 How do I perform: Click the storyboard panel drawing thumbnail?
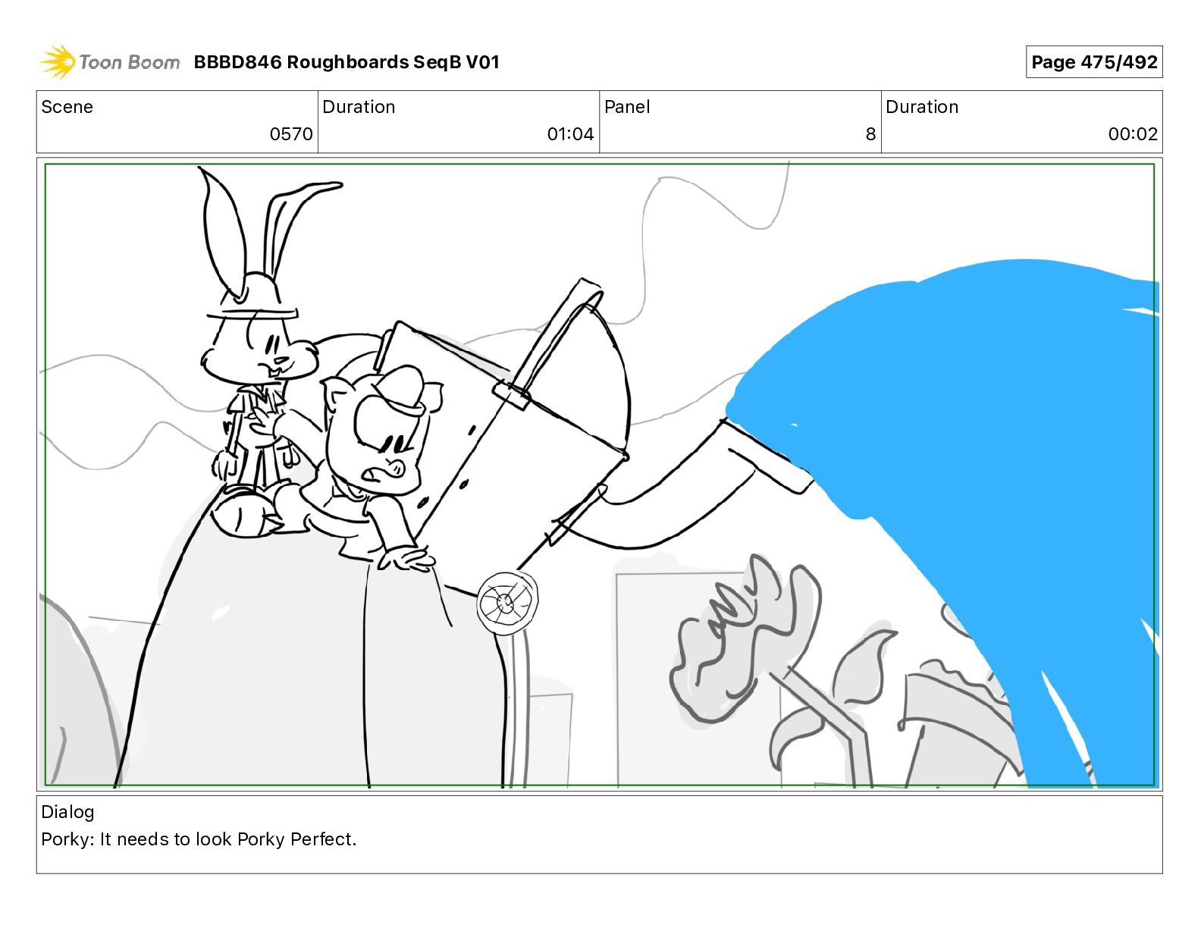pos(600,475)
